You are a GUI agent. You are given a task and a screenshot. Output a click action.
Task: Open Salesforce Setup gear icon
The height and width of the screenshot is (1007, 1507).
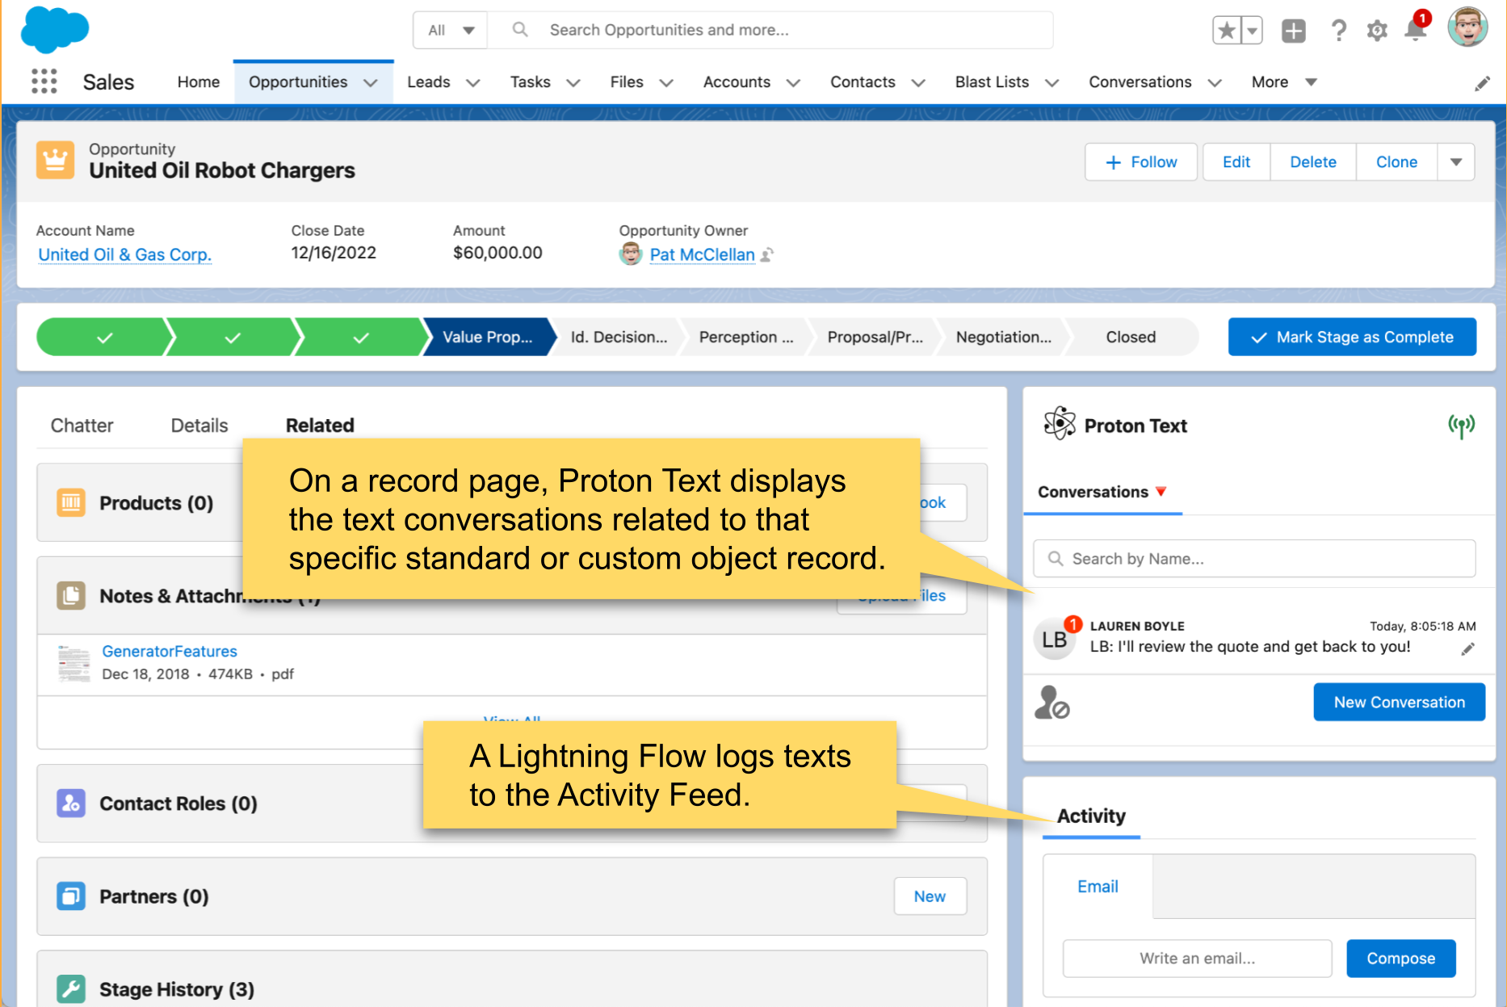pos(1377,30)
